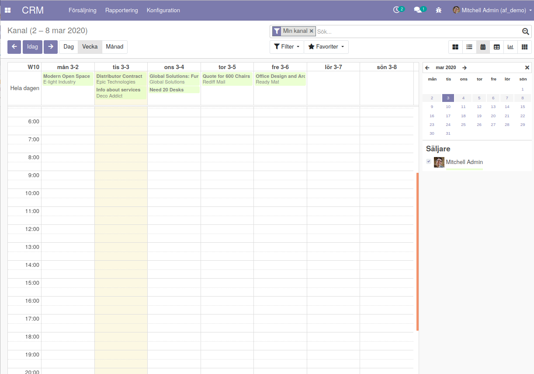534x374 pixels.
Task: Select day 28 in mini calendar
Action: pos(507,125)
